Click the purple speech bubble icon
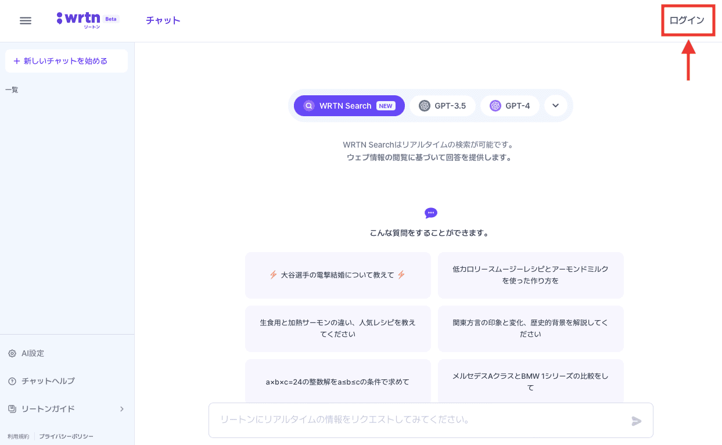The image size is (722, 445). [431, 213]
